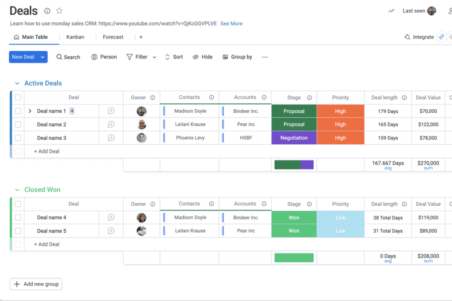452x301 pixels.
Task: Open conversation bubble for Deal name 2
Action: pos(111,124)
